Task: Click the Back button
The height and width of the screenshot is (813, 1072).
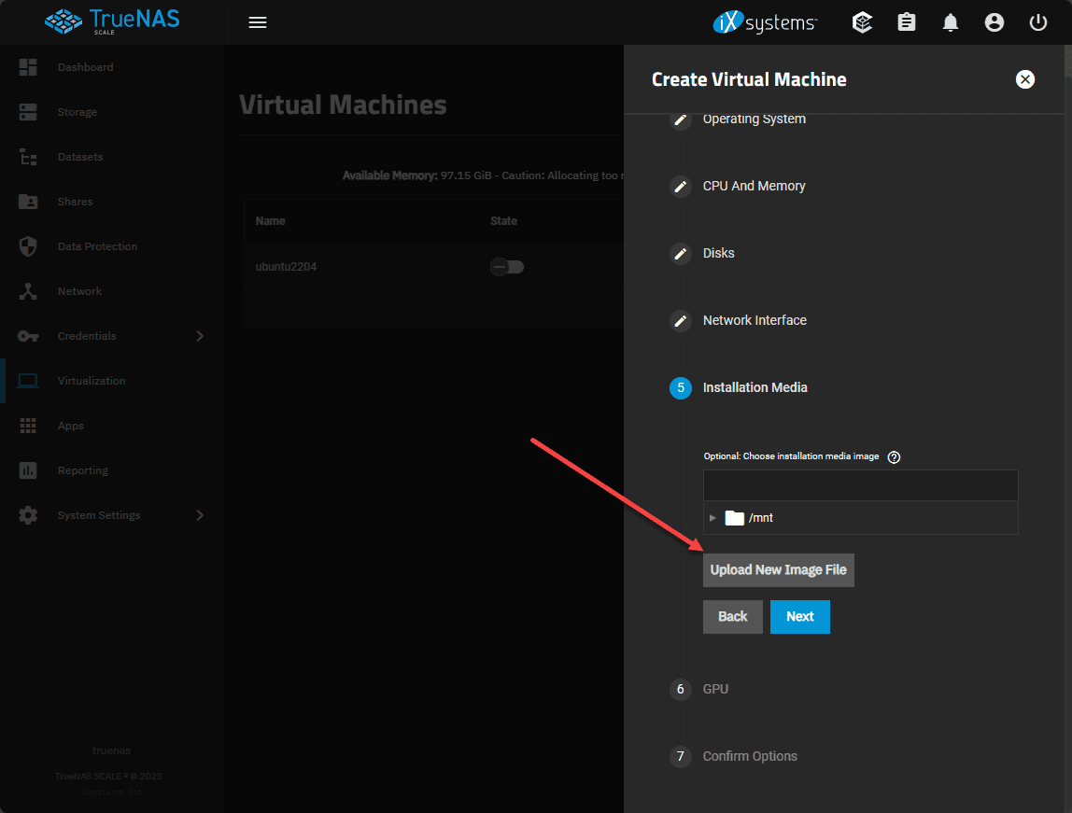Action: click(732, 617)
